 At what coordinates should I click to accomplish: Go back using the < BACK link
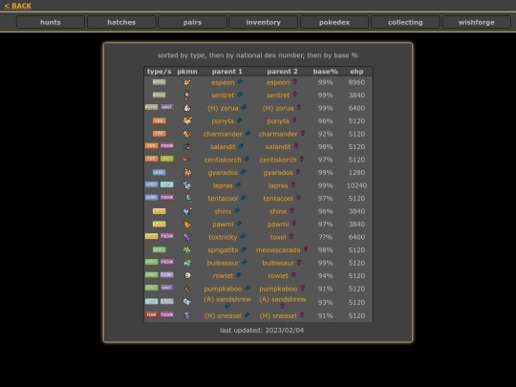click(x=18, y=6)
